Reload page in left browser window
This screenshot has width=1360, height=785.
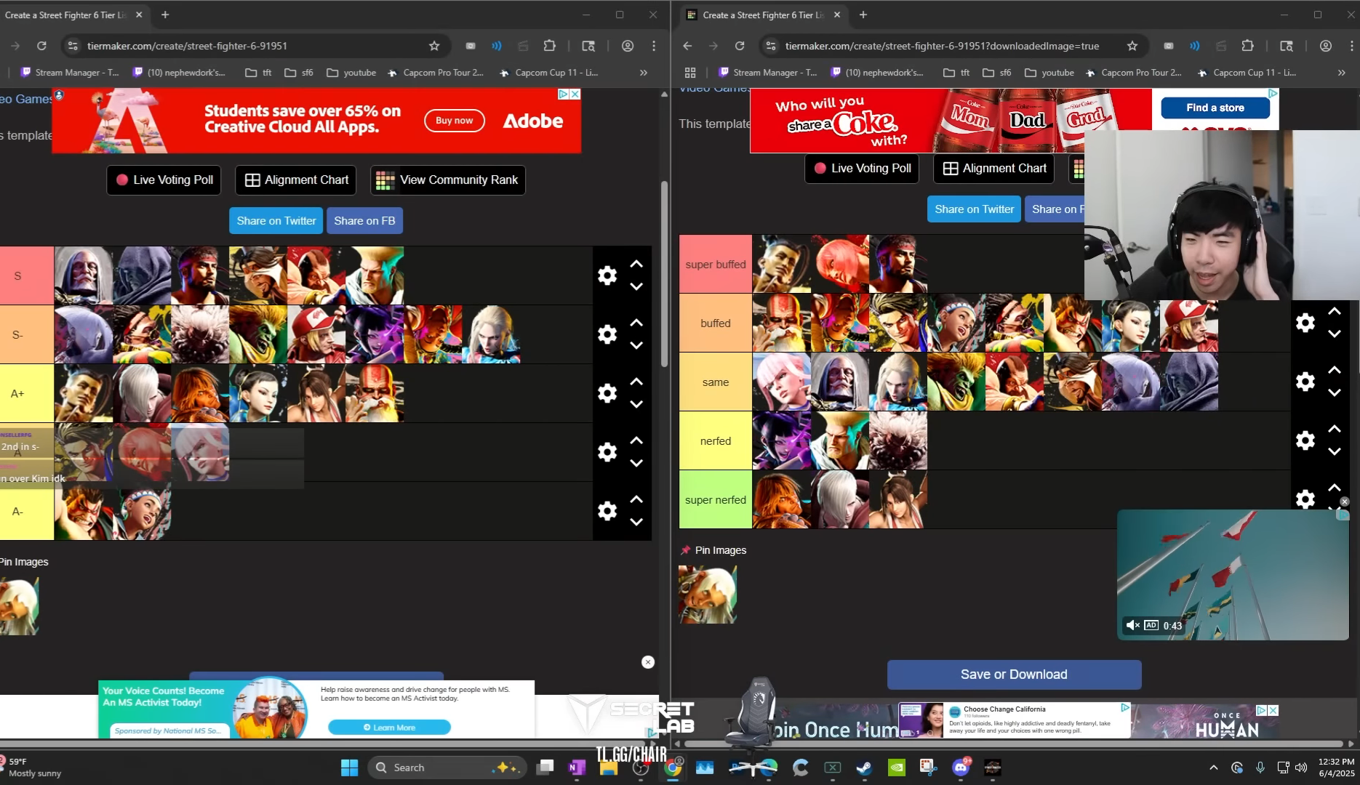[41, 46]
